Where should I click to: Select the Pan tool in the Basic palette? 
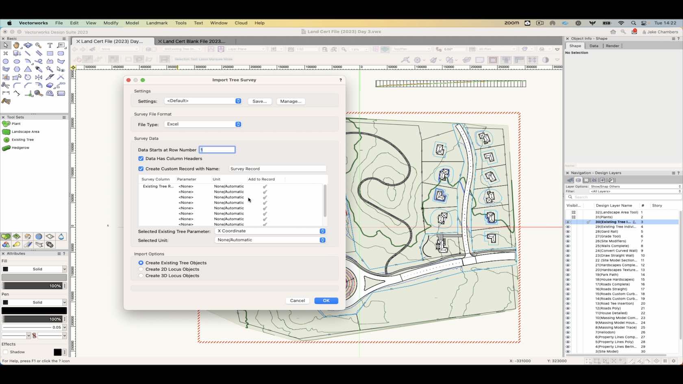click(x=17, y=45)
